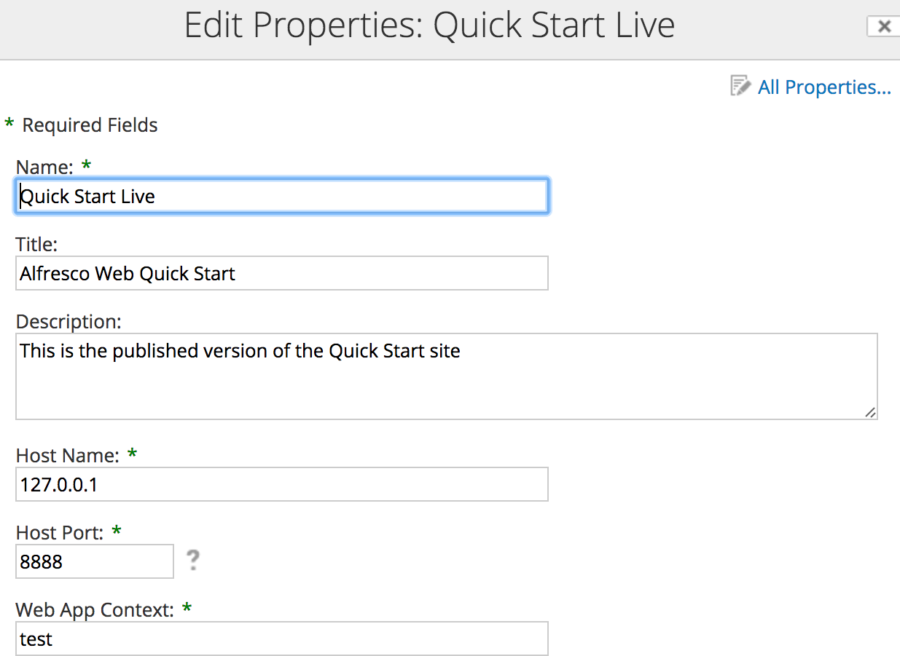Click the Name: label
The width and height of the screenshot is (900, 656).
[44, 167]
